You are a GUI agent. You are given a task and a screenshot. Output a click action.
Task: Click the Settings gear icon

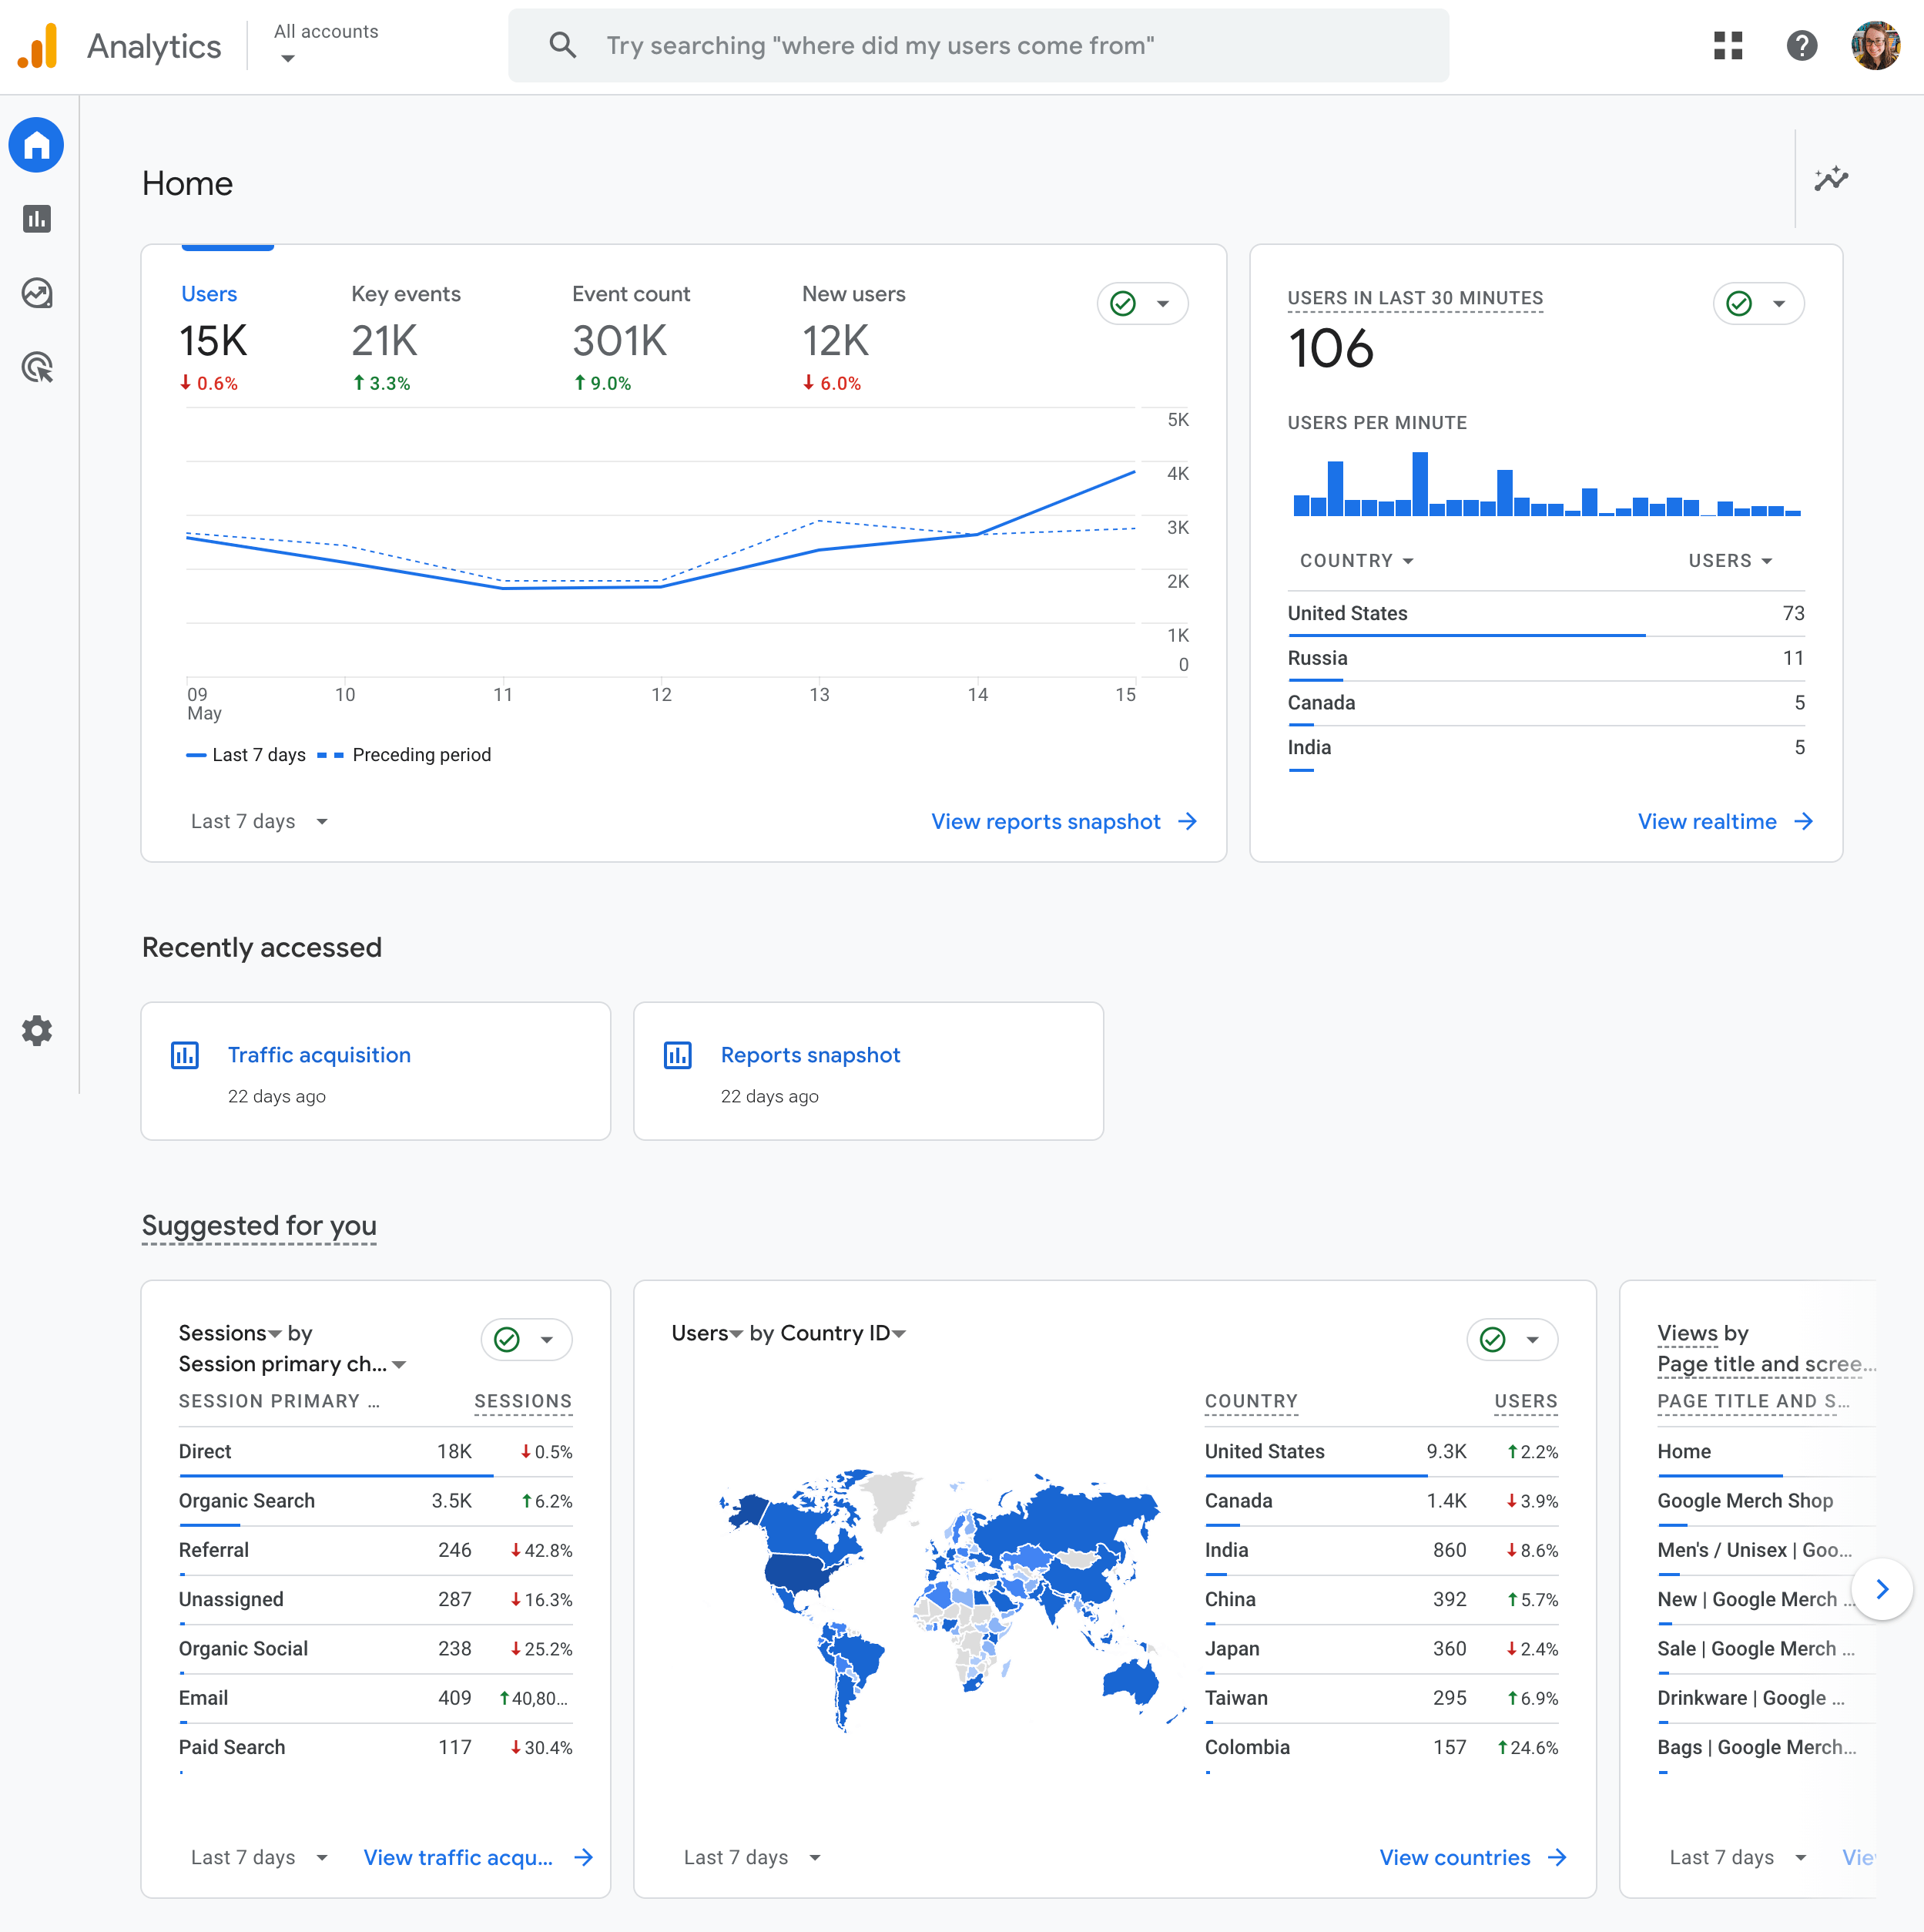click(x=37, y=1031)
